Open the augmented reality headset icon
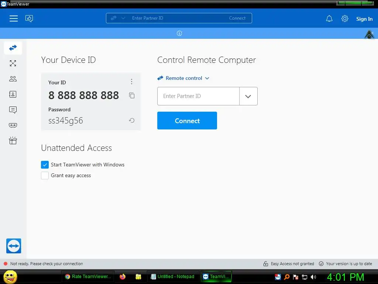Image resolution: width=378 pixels, height=284 pixels. click(x=13, y=125)
